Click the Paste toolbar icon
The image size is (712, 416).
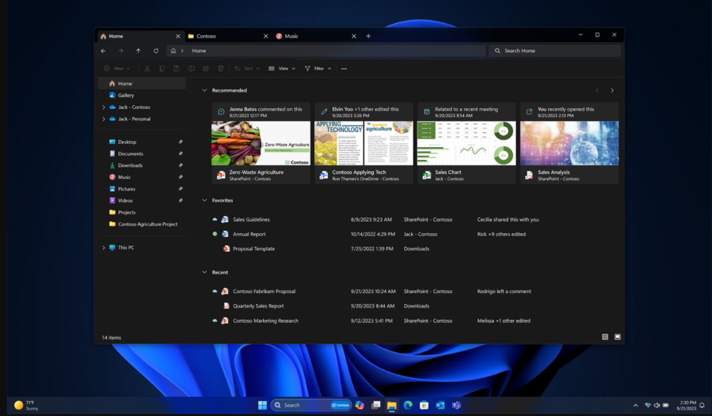pos(176,68)
